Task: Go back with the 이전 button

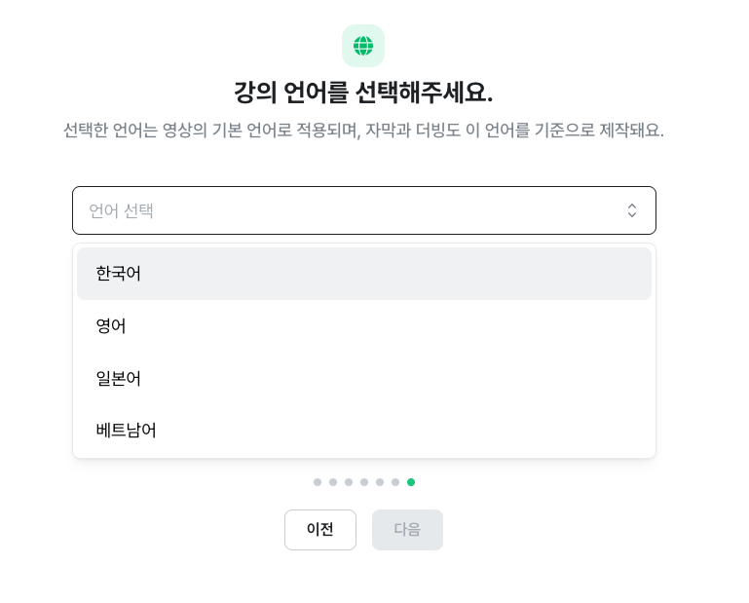Action: [x=320, y=530]
